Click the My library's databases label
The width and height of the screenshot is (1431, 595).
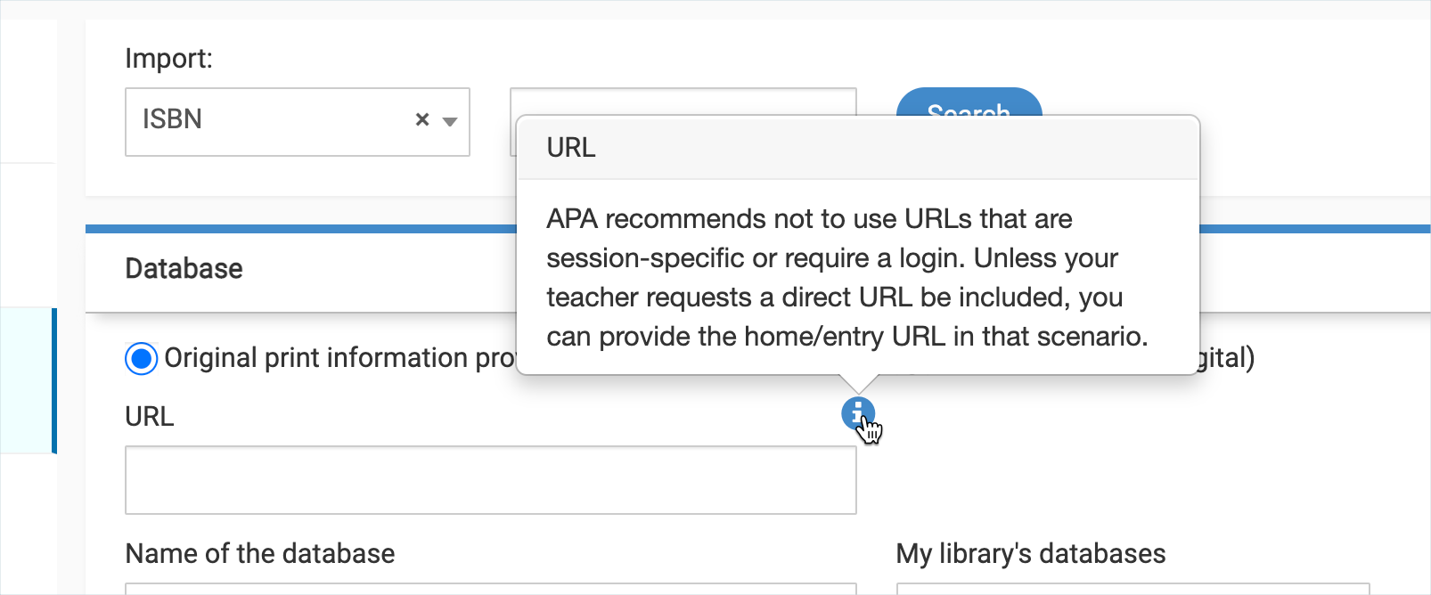coord(1031,554)
